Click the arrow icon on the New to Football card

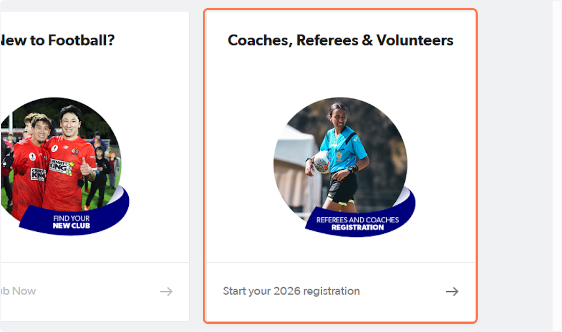[x=166, y=292]
